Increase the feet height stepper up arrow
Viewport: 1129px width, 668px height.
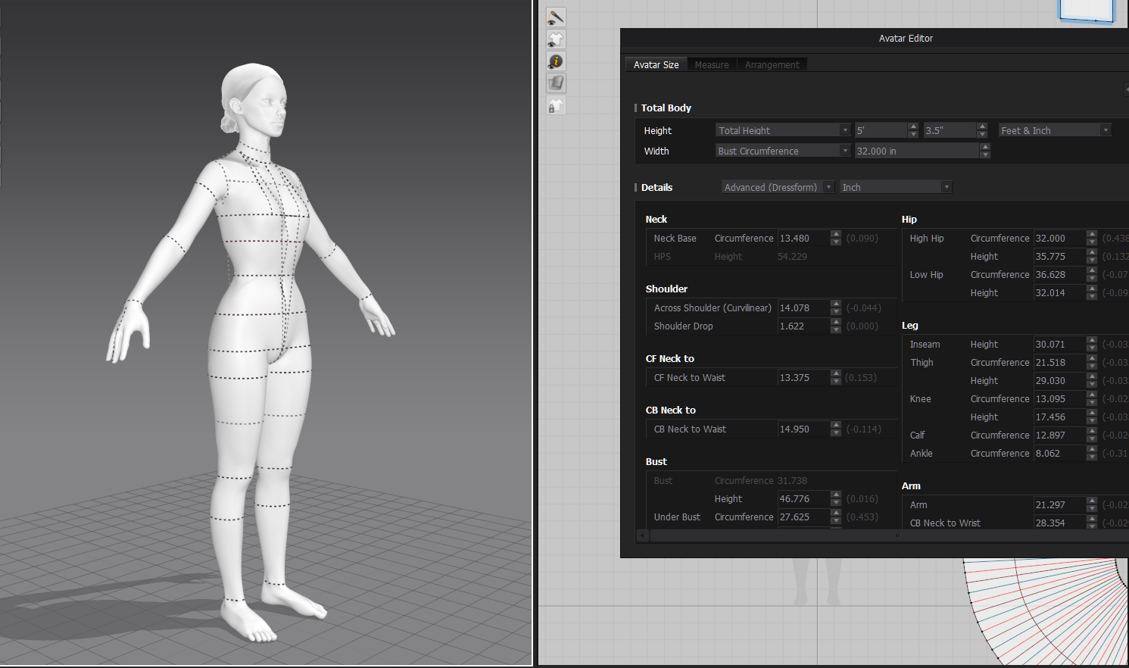click(x=913, y=126)
